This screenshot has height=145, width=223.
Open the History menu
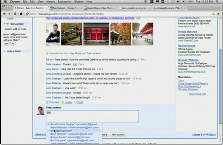51,2
